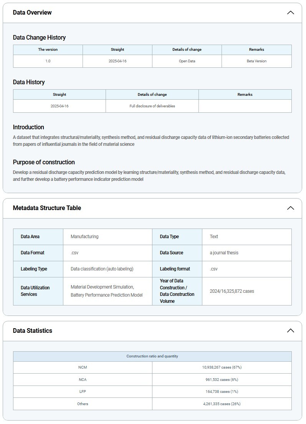The image size is (306, 424).
Task: Click the Material Development Simulation text
Action: [x=102, y=287]
